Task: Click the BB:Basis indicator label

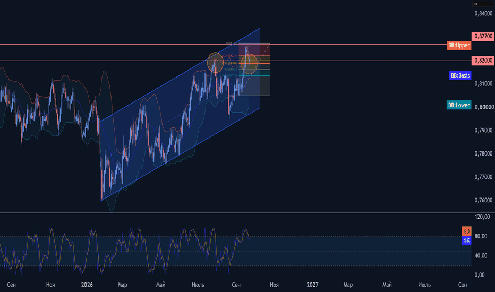Action: click(460, 75)
